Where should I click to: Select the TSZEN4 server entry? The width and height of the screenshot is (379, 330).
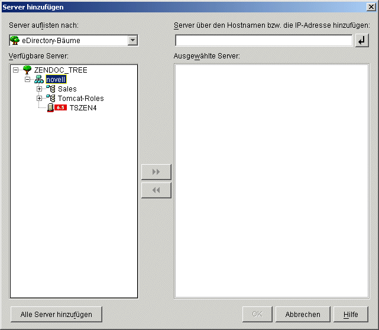click(x=83, y=107)
